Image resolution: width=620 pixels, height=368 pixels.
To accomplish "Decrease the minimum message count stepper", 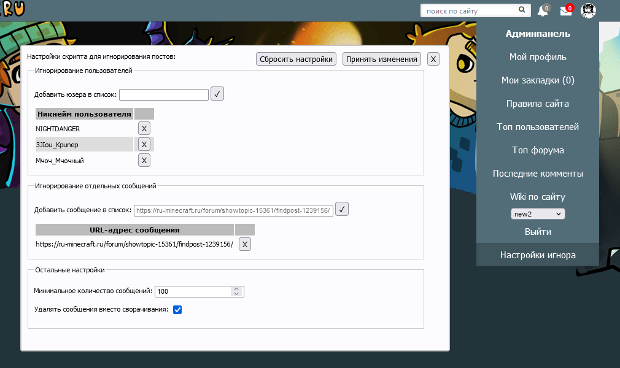I will (236, 294).
